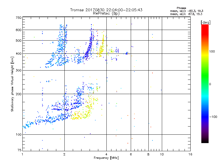Click the phase colorbar strip

[205, 83]
